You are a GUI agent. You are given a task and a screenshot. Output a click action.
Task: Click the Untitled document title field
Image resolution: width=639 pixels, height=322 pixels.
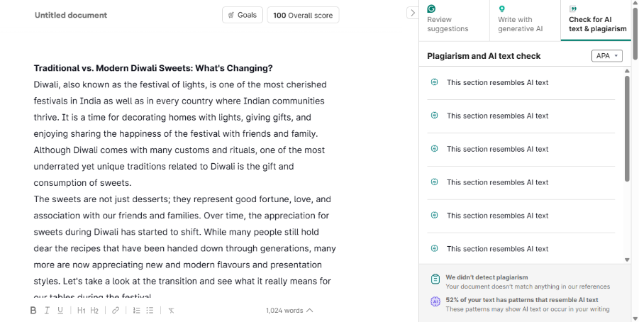pos(71,15)
